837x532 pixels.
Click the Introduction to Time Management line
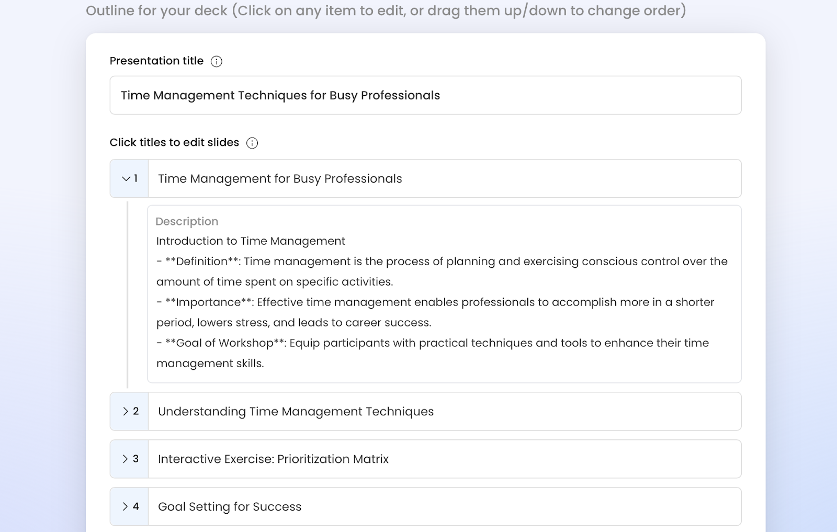tap(251, 241)
